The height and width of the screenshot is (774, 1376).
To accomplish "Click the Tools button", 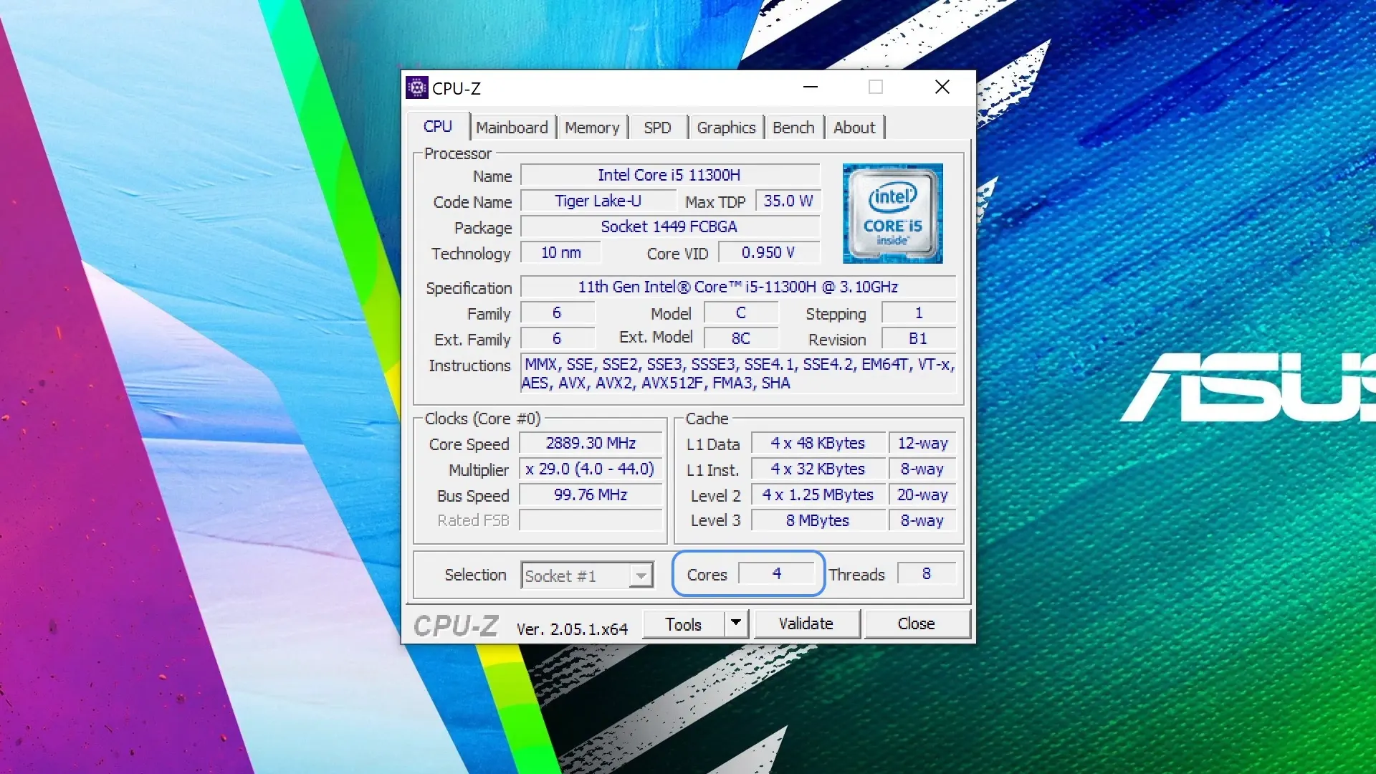I will tap(684, 624).
